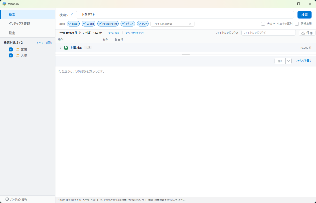This screenshot has width=316, height=203.
Task: Toggle the テキスト file type chip
Action: [128, 24]
